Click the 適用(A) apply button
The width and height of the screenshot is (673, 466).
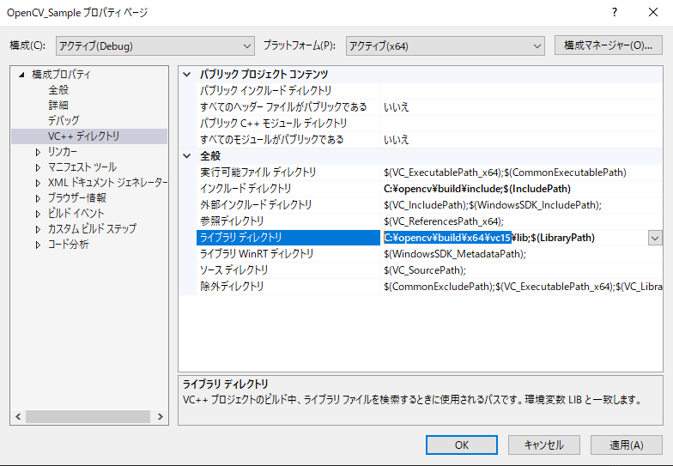tap(627, 445)
